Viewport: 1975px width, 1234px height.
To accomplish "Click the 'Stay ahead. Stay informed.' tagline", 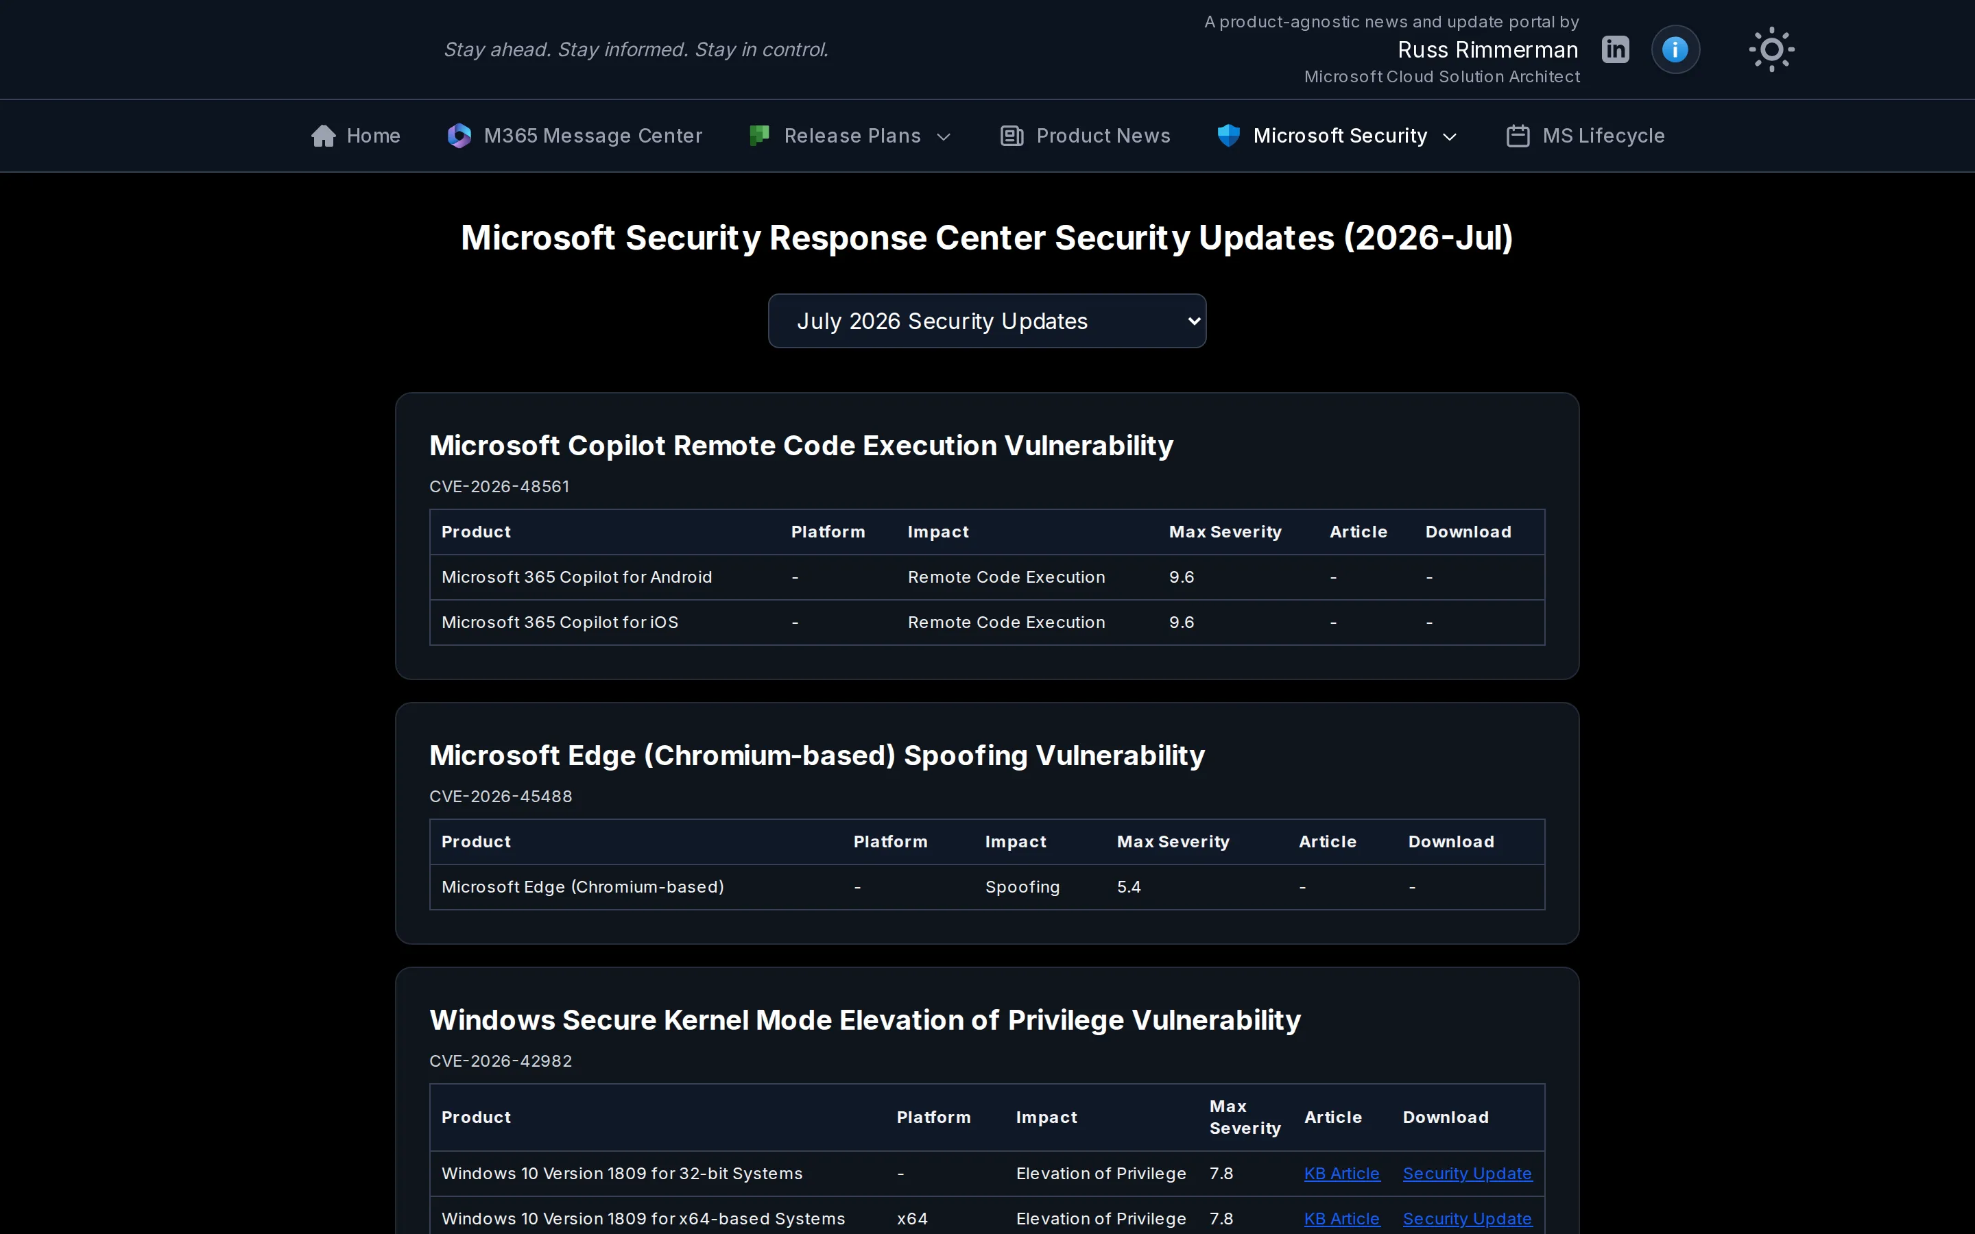I will point(636,50).
